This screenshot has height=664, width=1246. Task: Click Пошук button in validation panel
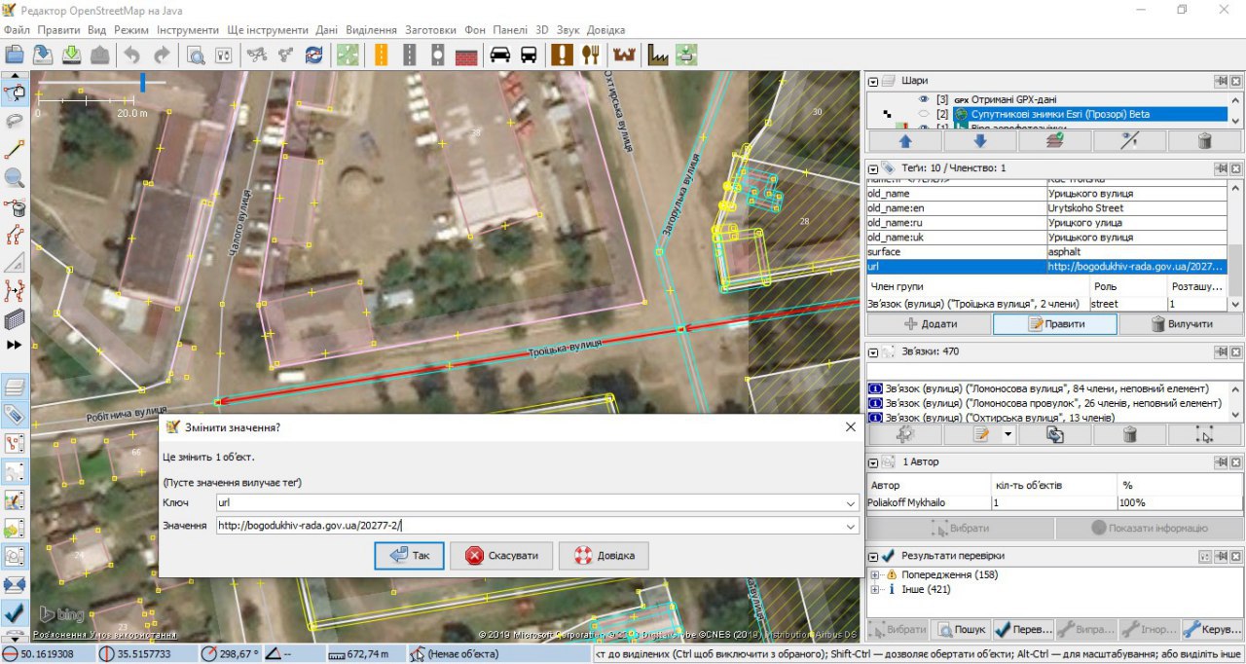(x=961, y=629)
